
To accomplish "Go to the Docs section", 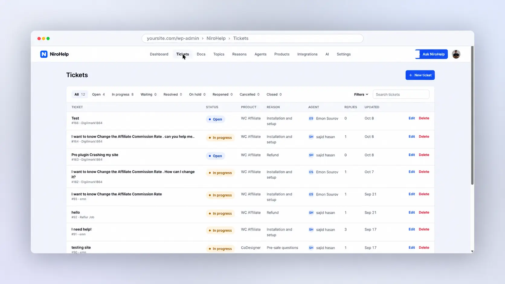I will tap(201, 54).
